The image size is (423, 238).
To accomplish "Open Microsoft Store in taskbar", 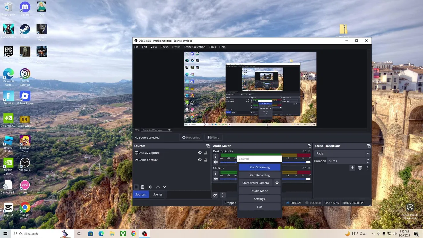I will point(90,234).
